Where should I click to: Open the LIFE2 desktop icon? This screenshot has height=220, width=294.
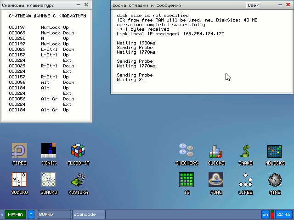point(245,180)
